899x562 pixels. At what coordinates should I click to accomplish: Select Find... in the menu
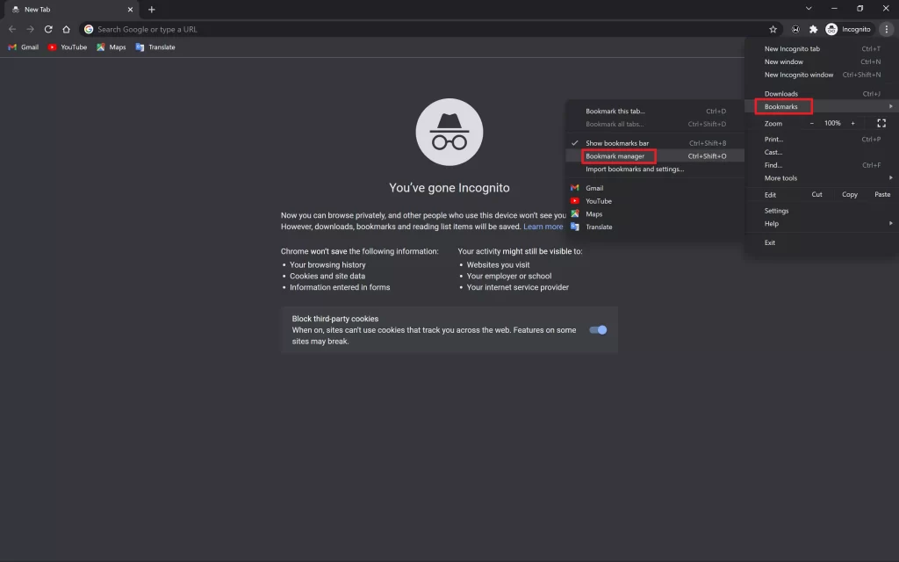[822, 165]
